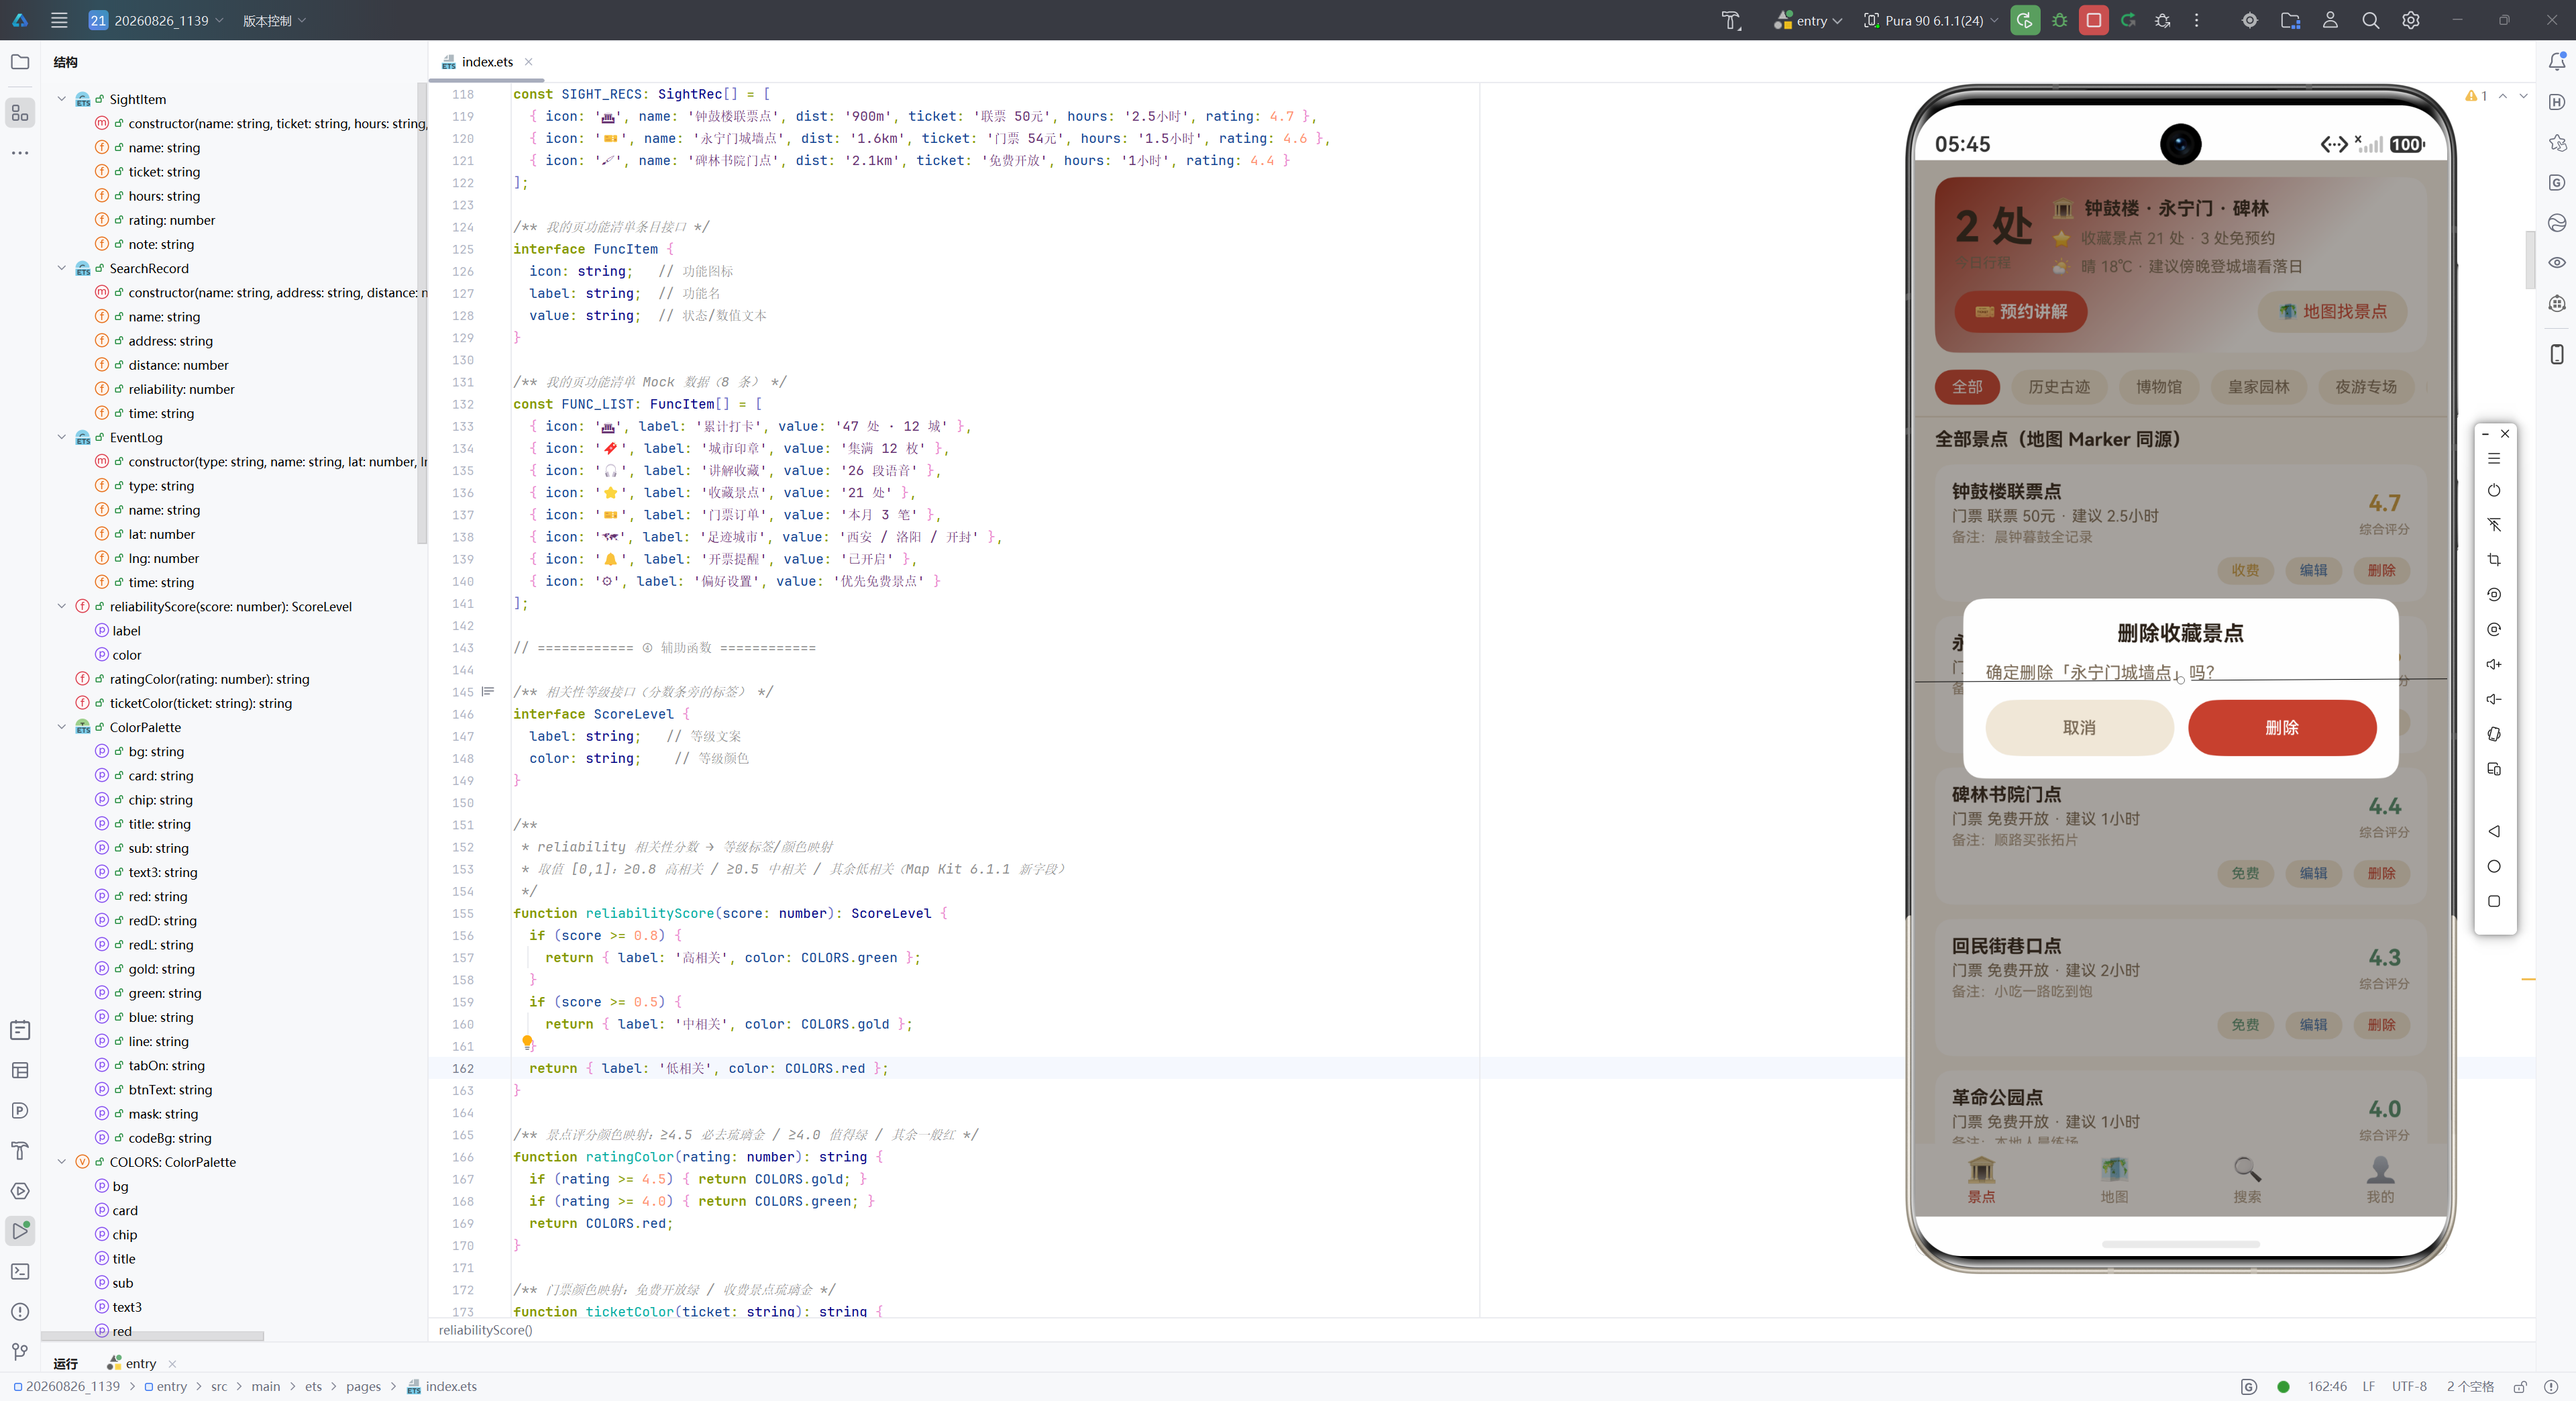Tap the 全部 category chip

(x=1967, y=387)
